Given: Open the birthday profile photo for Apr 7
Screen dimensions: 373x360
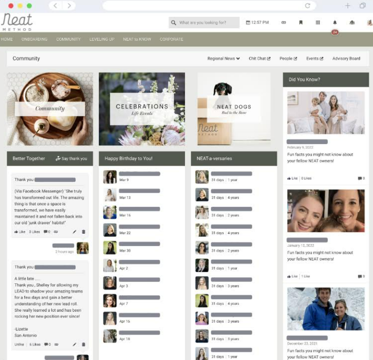Looking at the screenshot, I should 110,301.
